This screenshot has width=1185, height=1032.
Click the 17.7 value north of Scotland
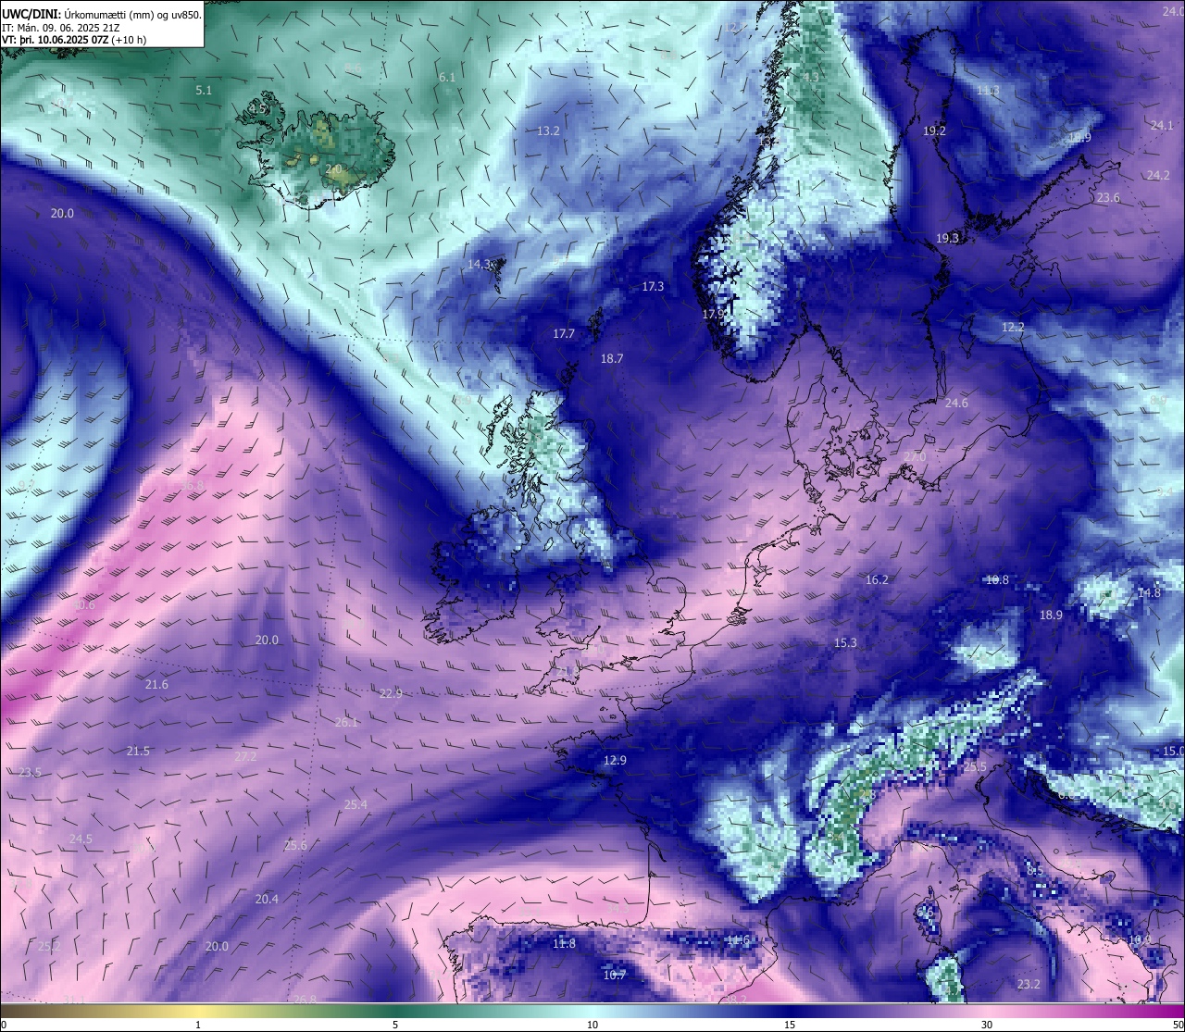pos(564,334)
